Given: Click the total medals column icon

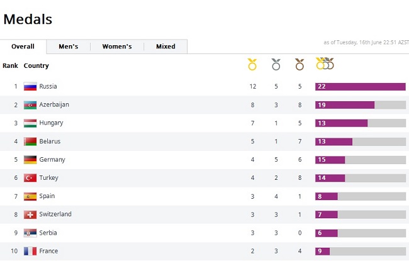Looking at the screenshot, I should [x=325, y=64].
